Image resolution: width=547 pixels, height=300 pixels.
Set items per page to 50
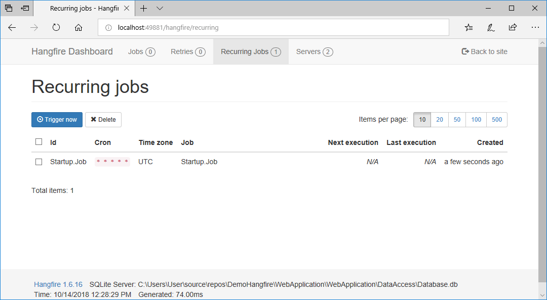[x=457, y=119]
